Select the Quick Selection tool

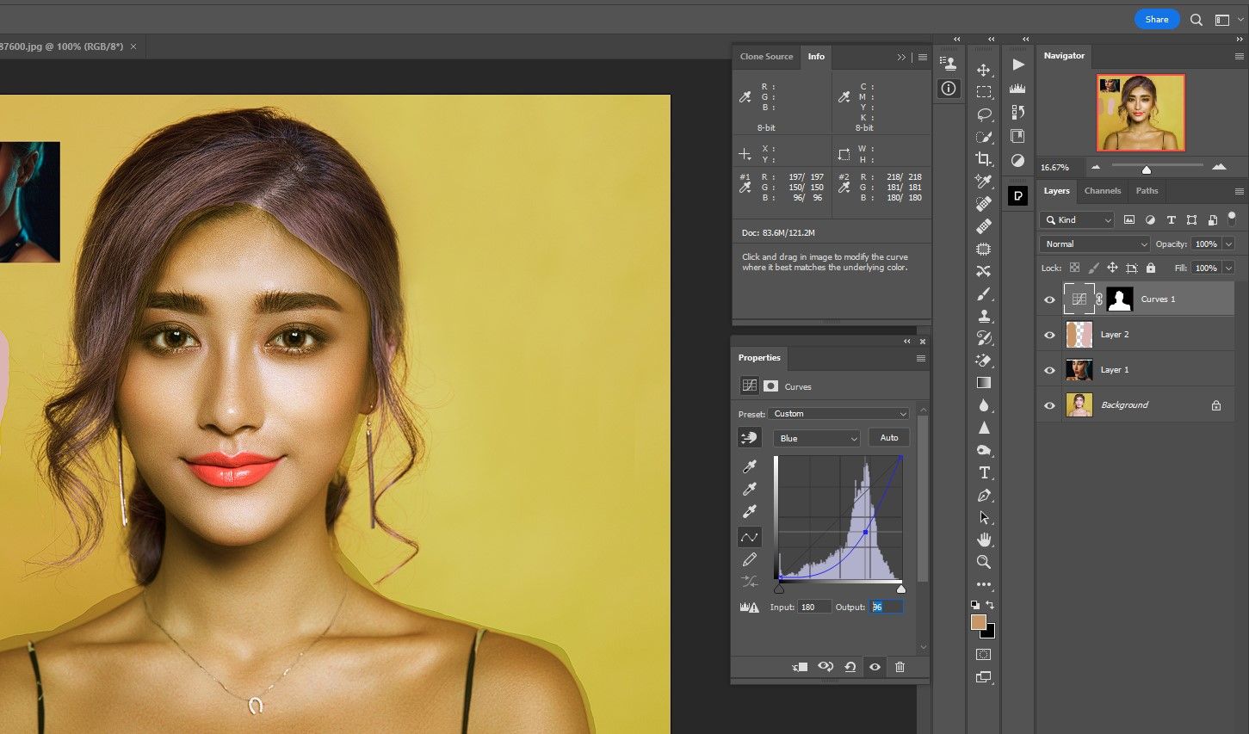[x=984, y=137]
